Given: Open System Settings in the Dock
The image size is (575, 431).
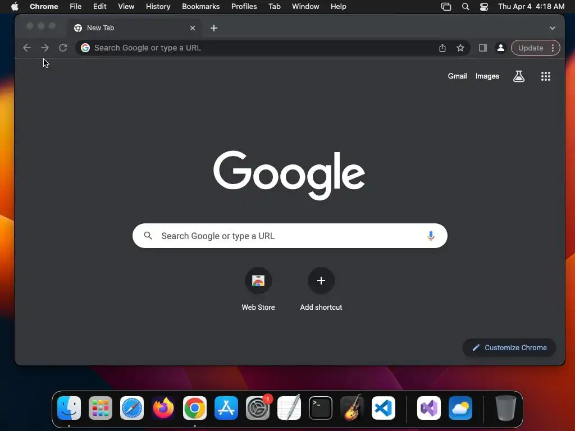Looking at the screenshot, I should pyautogui.click(x=258, y=408).
